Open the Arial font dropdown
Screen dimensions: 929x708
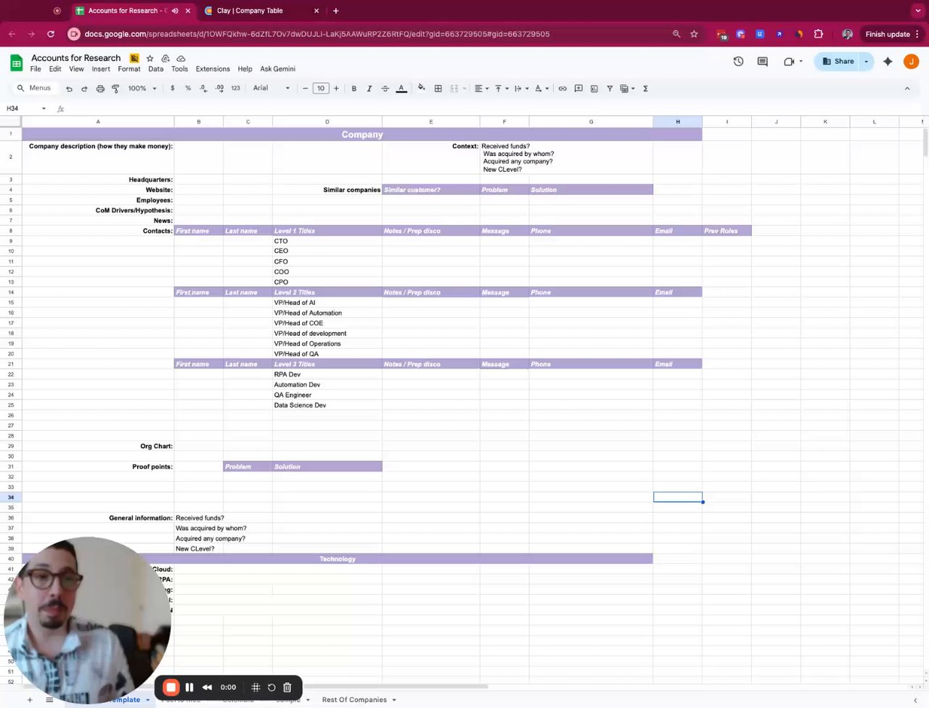(x=271, y=88)
